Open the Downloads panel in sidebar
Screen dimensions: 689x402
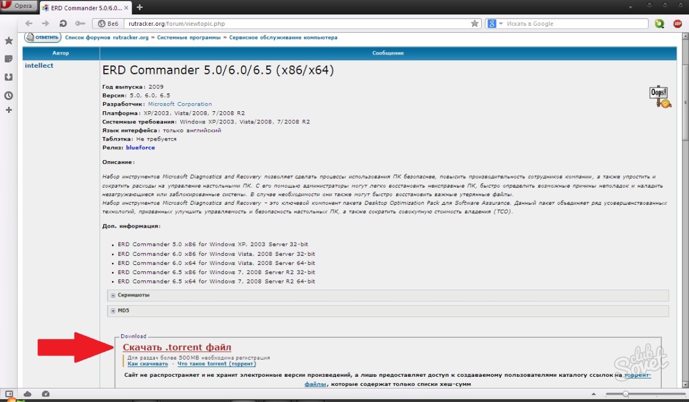(x=9, y=77)
